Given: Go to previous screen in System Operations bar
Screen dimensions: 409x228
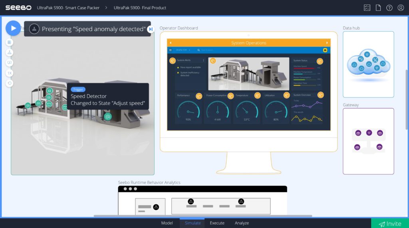Looking at the screenshot, I should 171,43.
